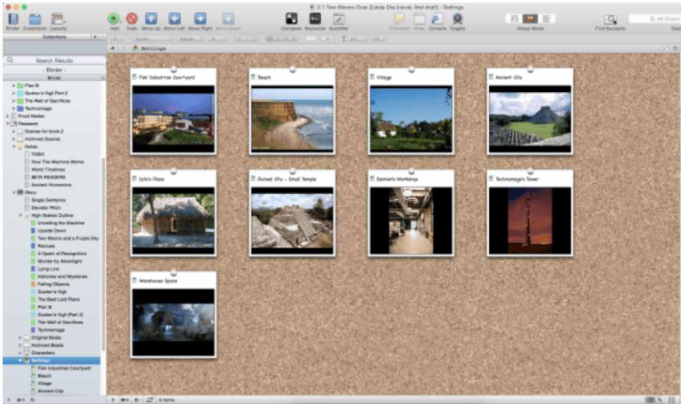The image size is (681, 404).
Task: Click the Wrap toolbar icon
Action: point(419,19)
